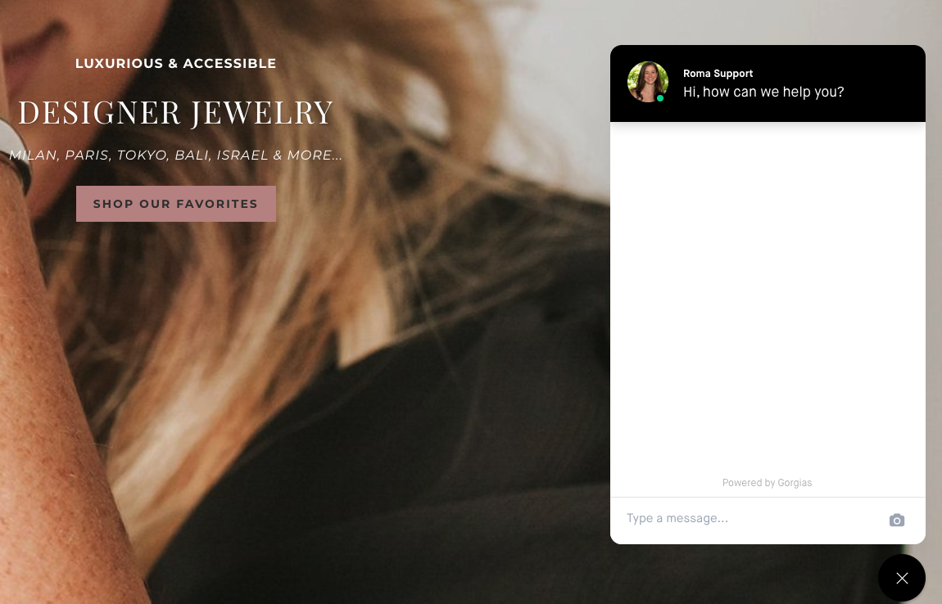Image resolution: width=942 pixels, height=604 pixels.
Task: Click the camera icon to attach an image
Action: point(896,520)
